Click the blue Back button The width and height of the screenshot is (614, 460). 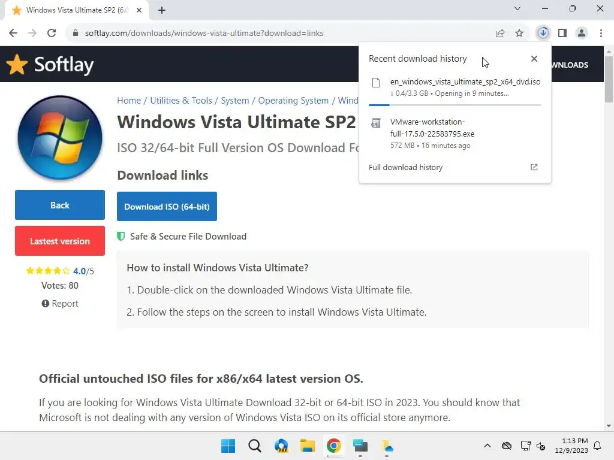(60, 205)
